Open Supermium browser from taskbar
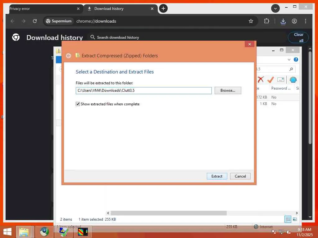This screenshot has height=238, width=318. coord(44,232)
